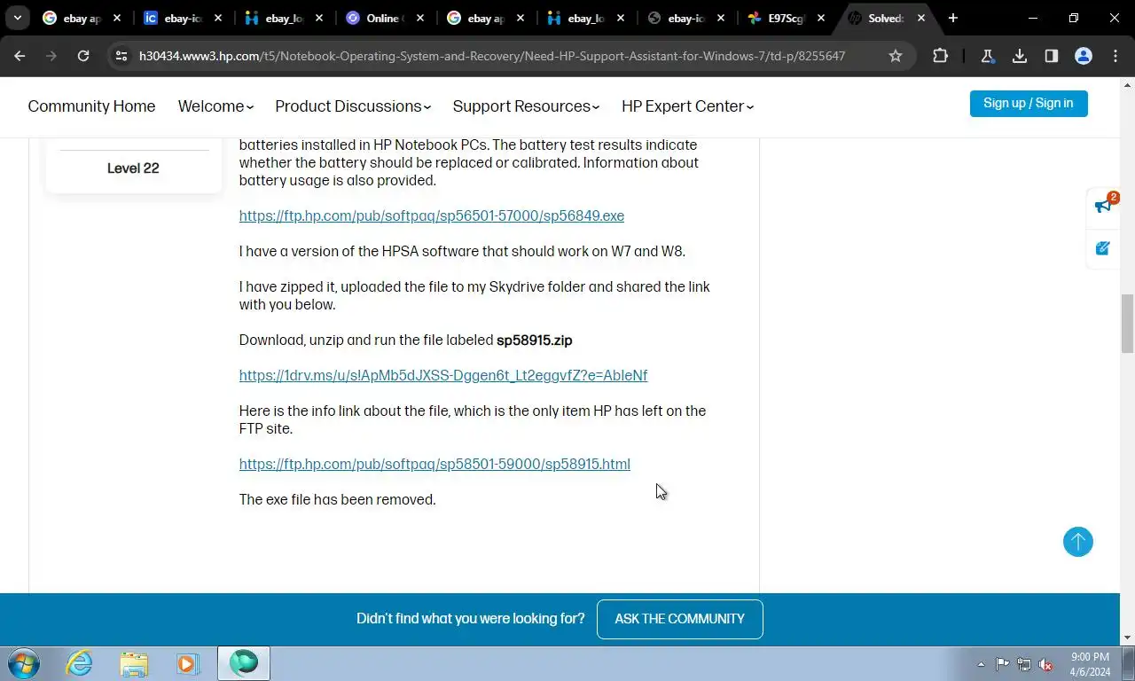Click the pencil feedback icon on right edge

point(1103,248)
